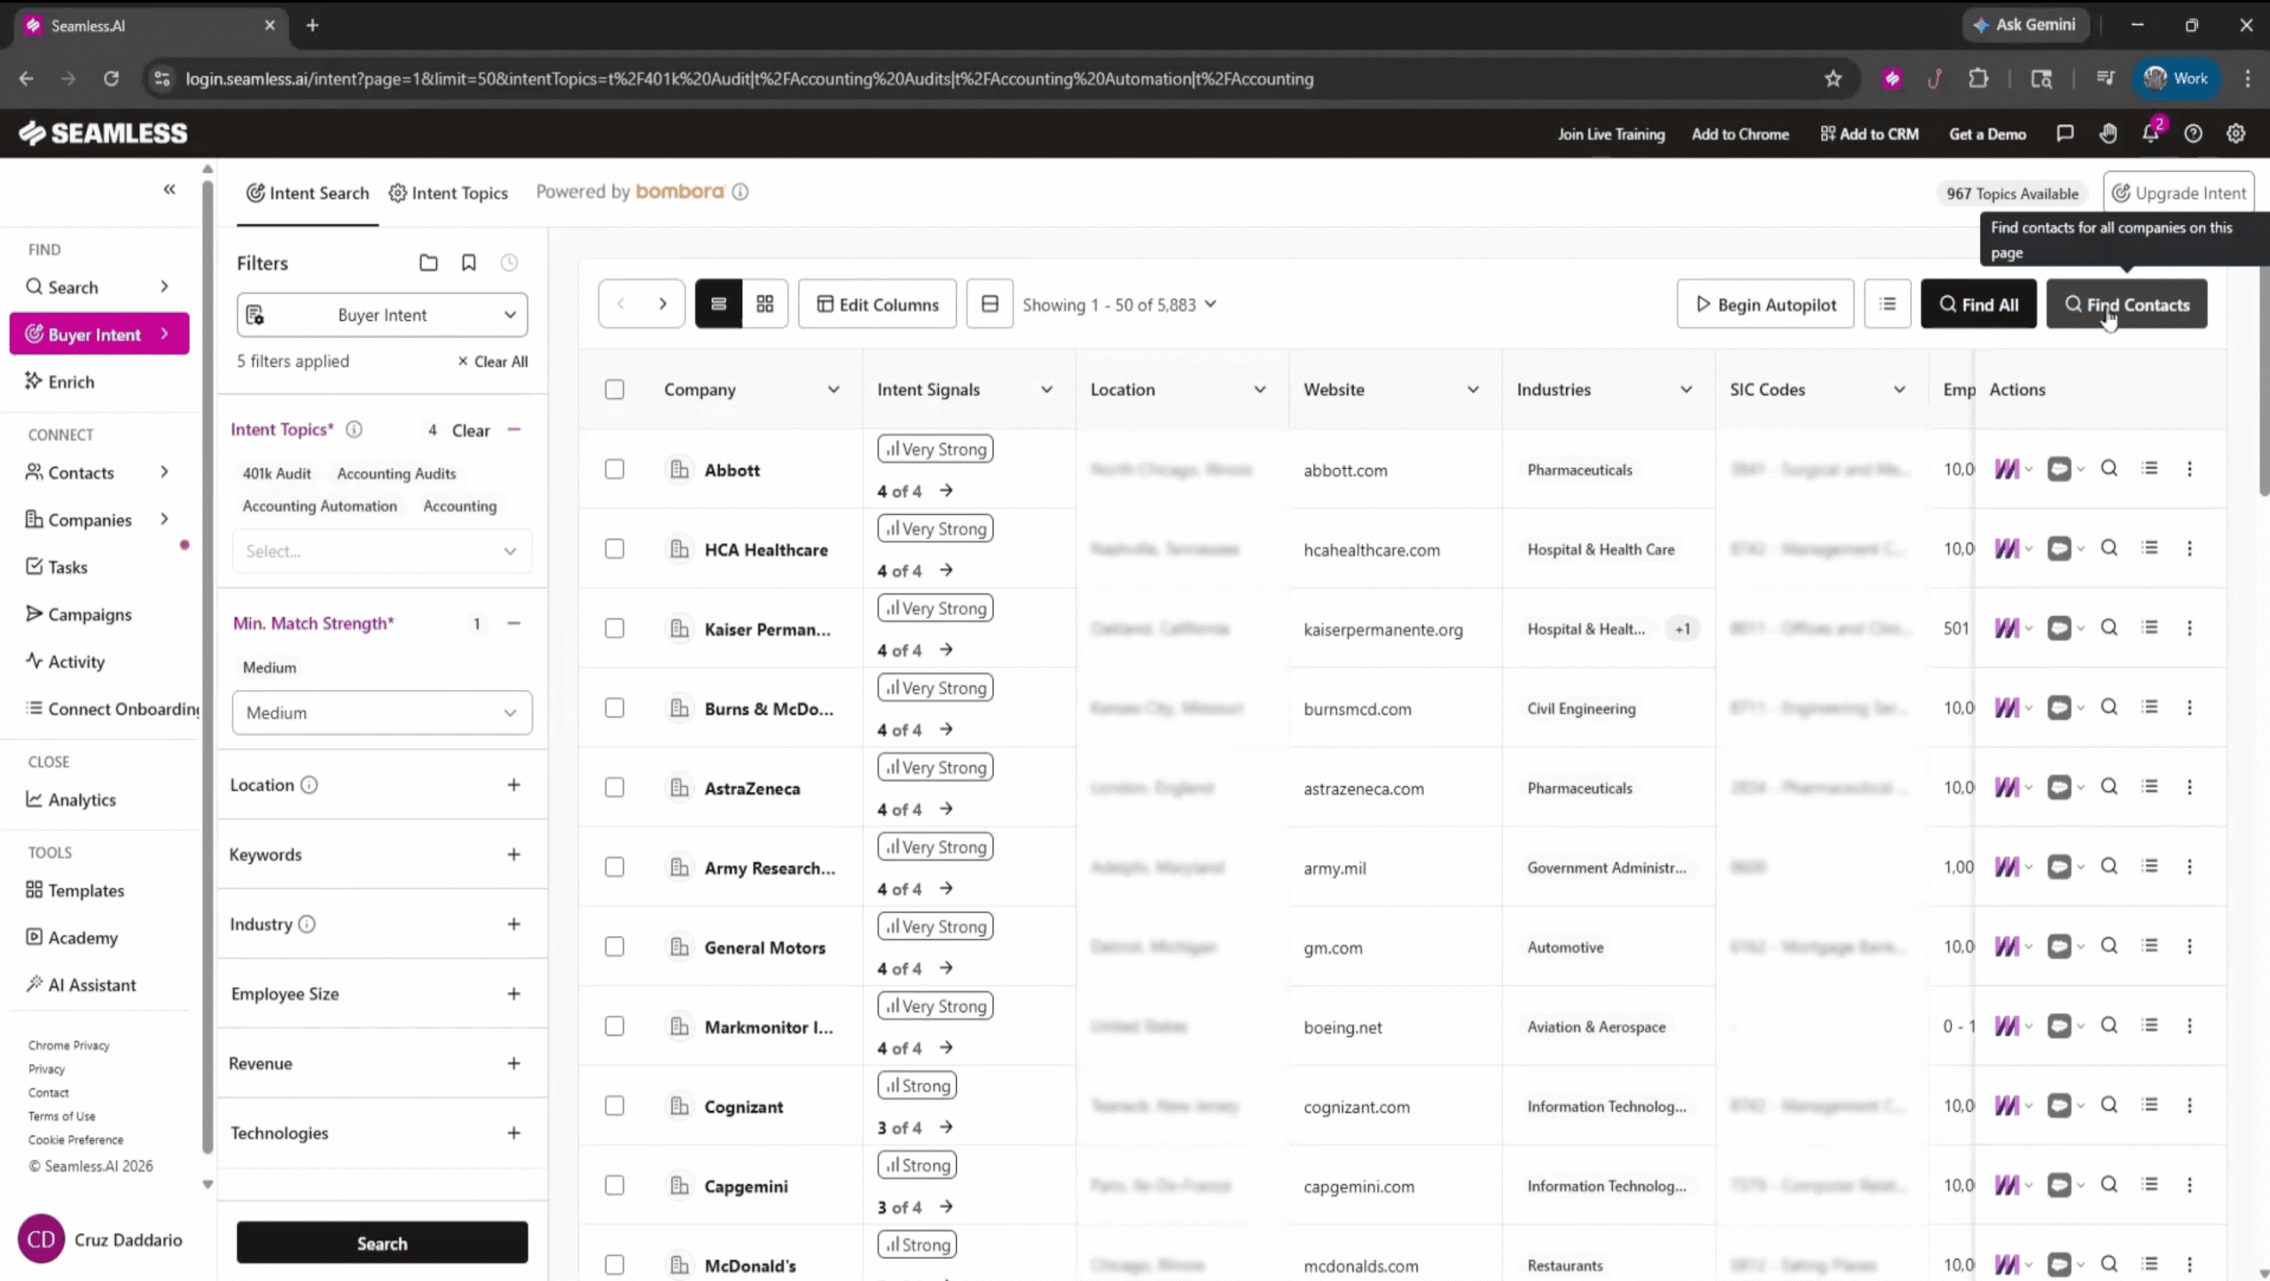Open the Buyer Intent filter dropdown

(382, 315)
